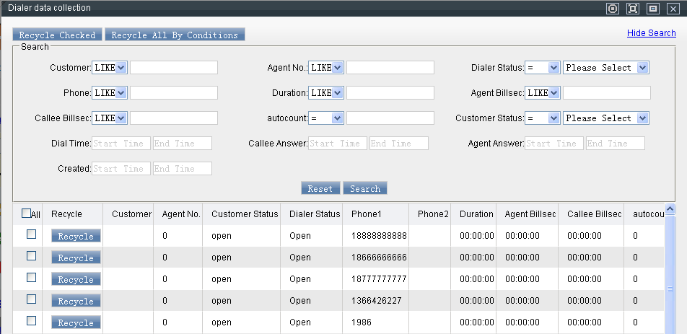The width and height of the screenshot is (687, 334).
Task: Click the Phone1 column header
Action: (367, 214)
